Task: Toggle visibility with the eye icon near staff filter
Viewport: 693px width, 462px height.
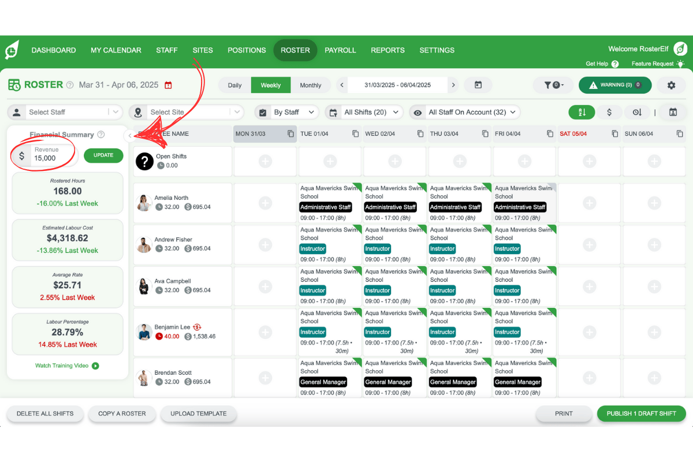Action: pyautogui.click(x=418, y=112)
